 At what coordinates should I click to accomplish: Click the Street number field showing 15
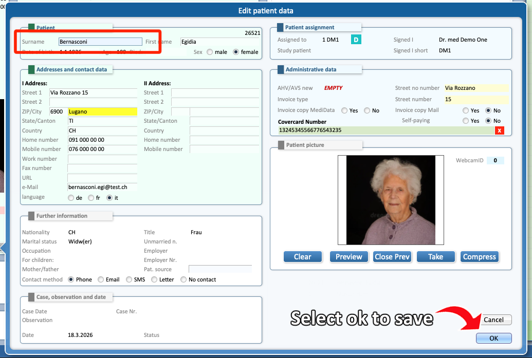coord(476,99)
